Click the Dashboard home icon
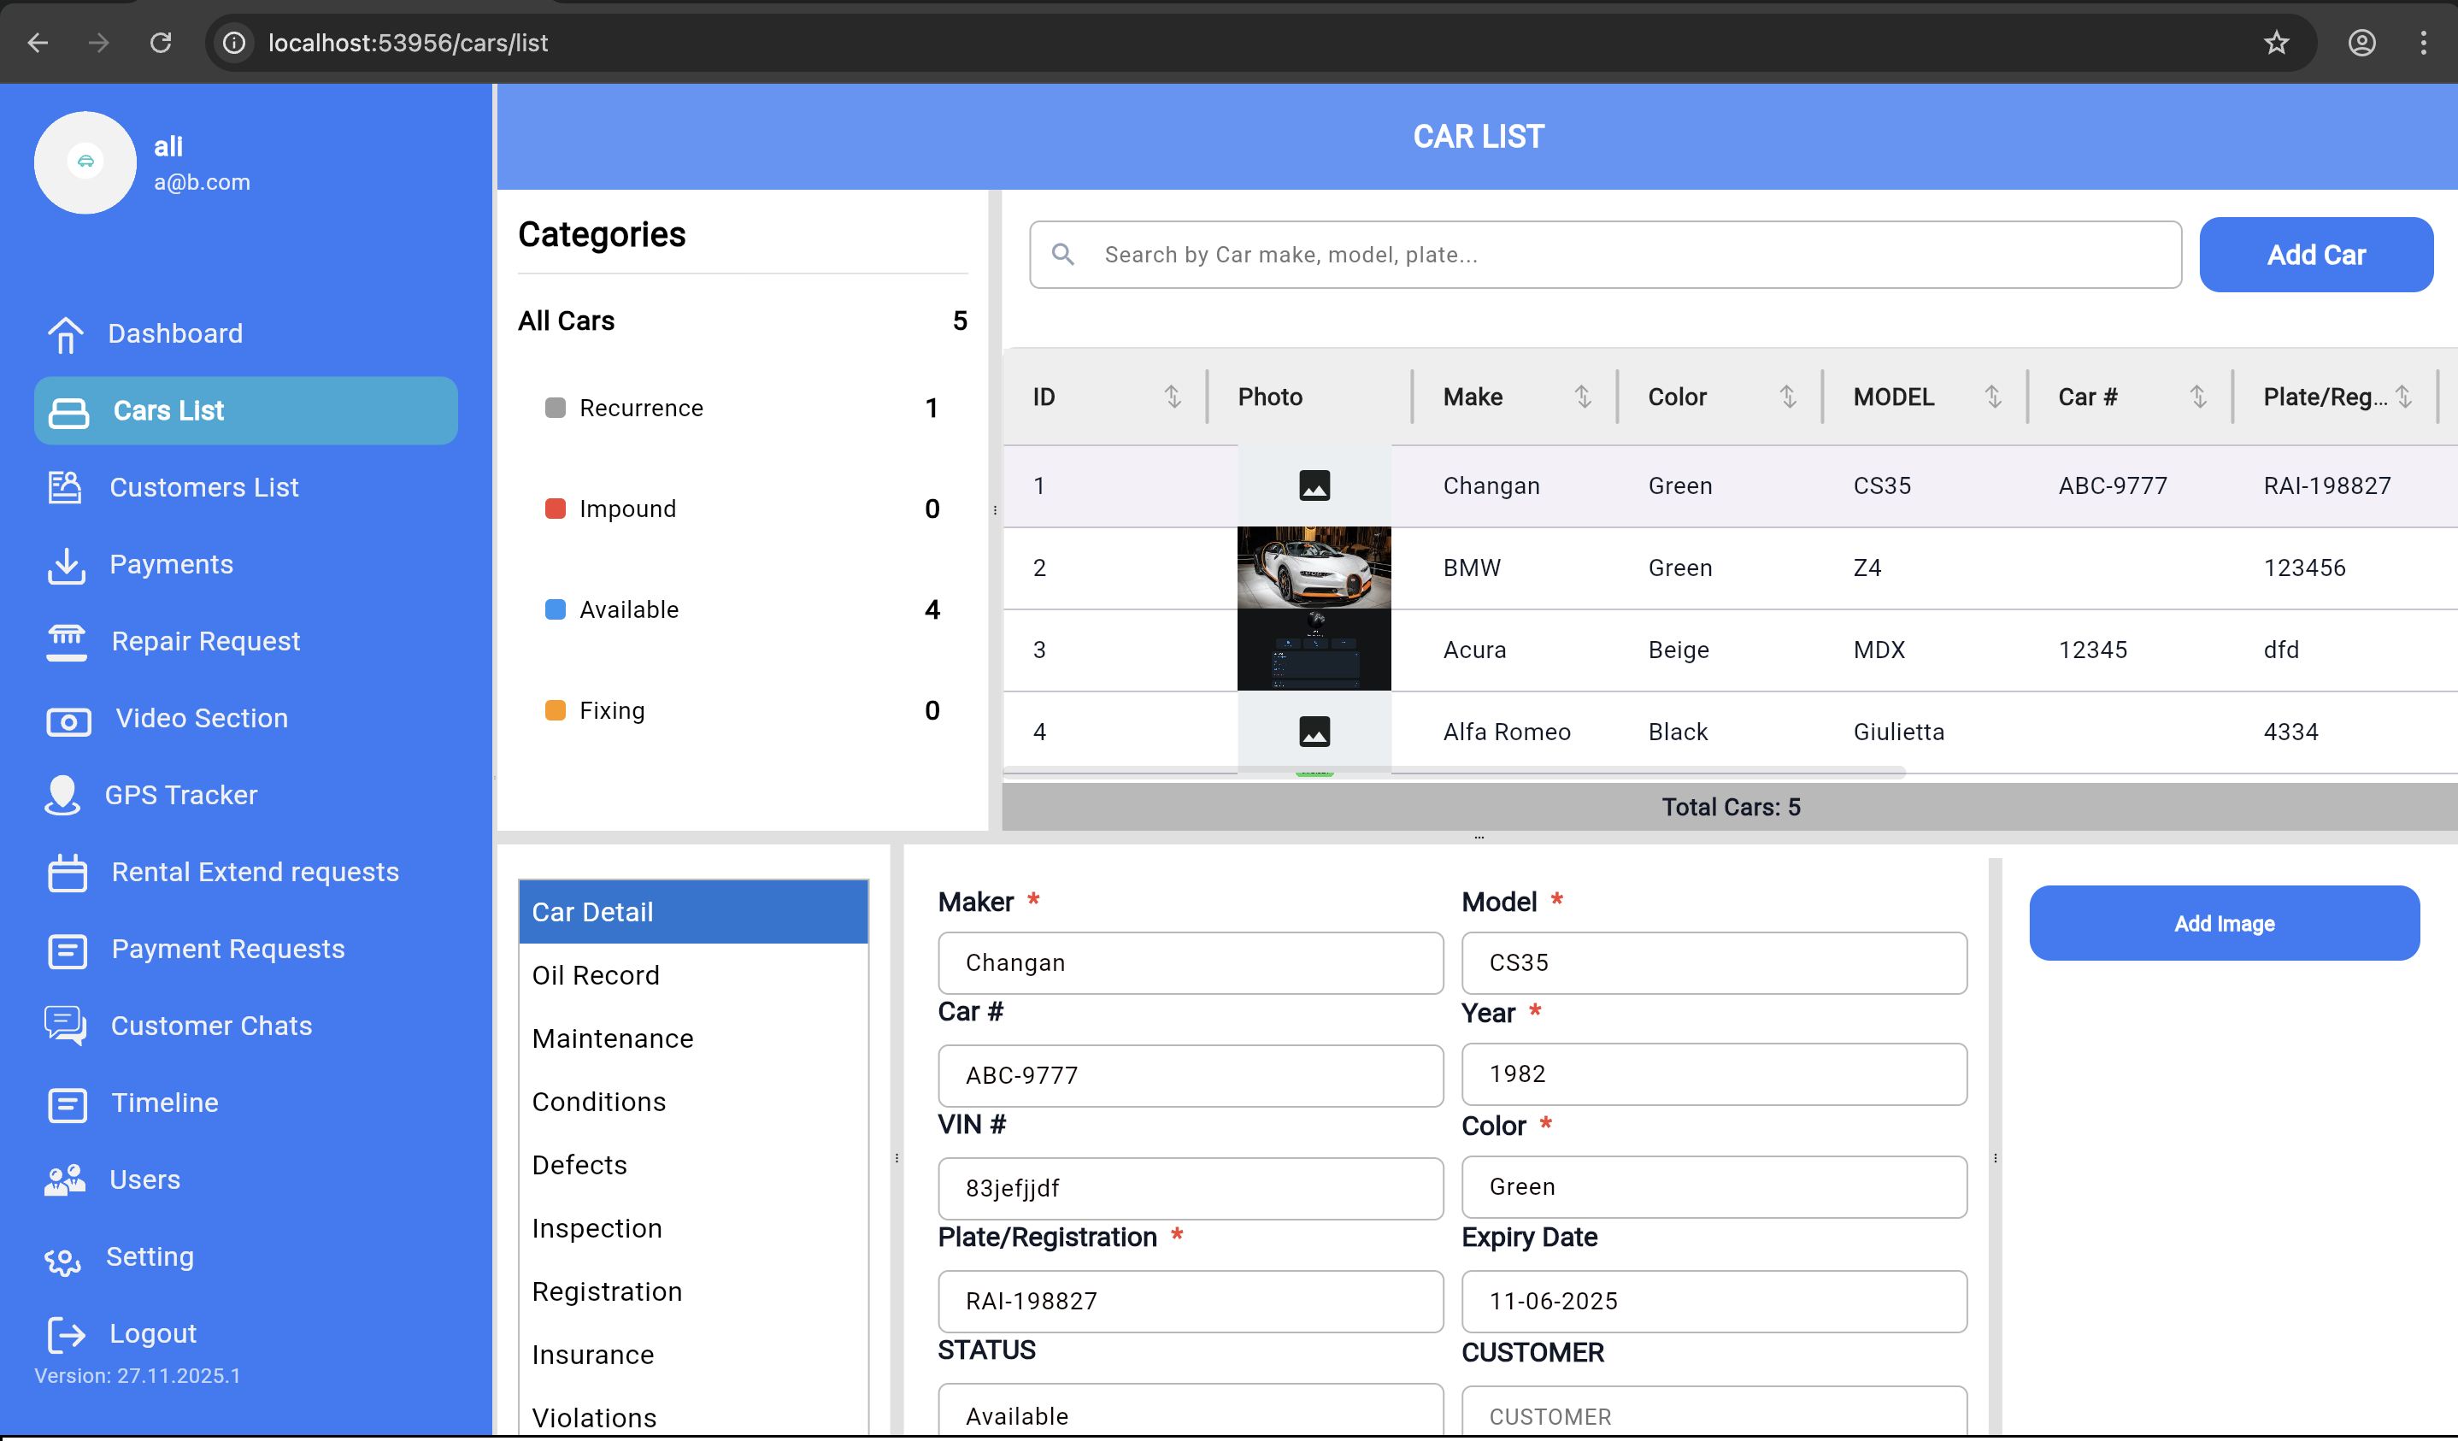2458x1441 pixels. pyautogui.click(x=65, y=333)
